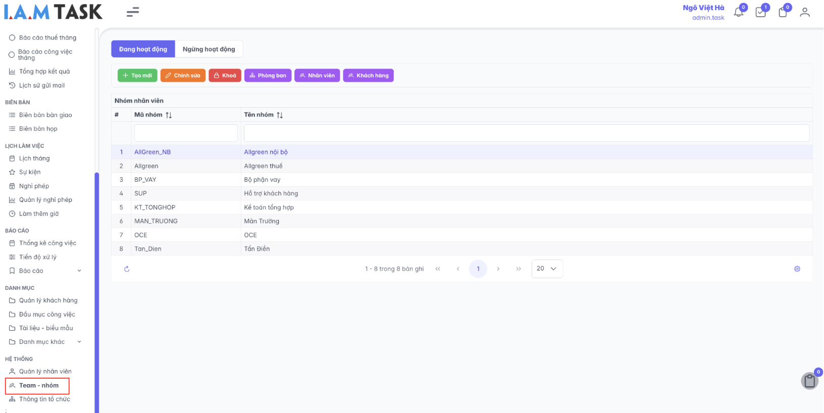Click the orange Chỉnh sửa button
The height and width of the screenshot is (413, 824).
(183, 76)
